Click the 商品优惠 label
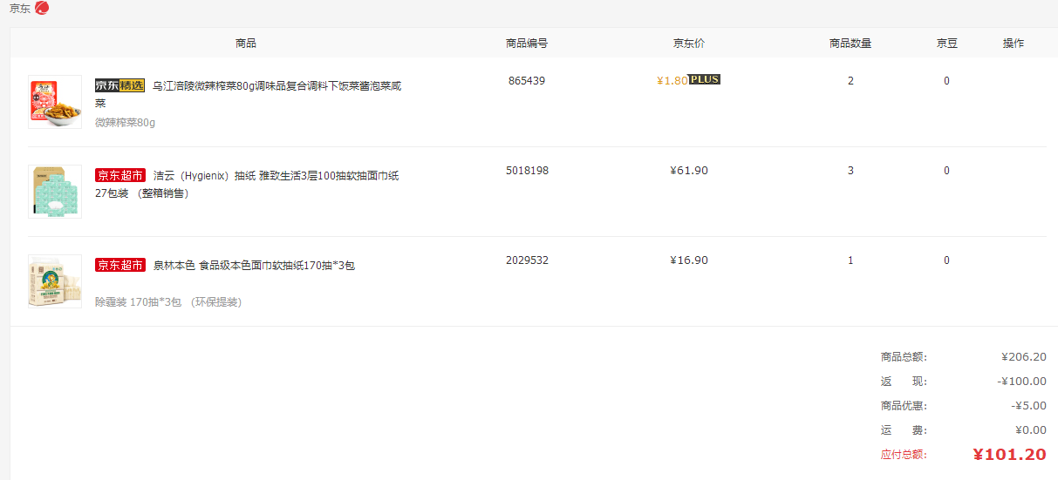The width and height of the screenshot is (1058, 480). pos(904,405)
